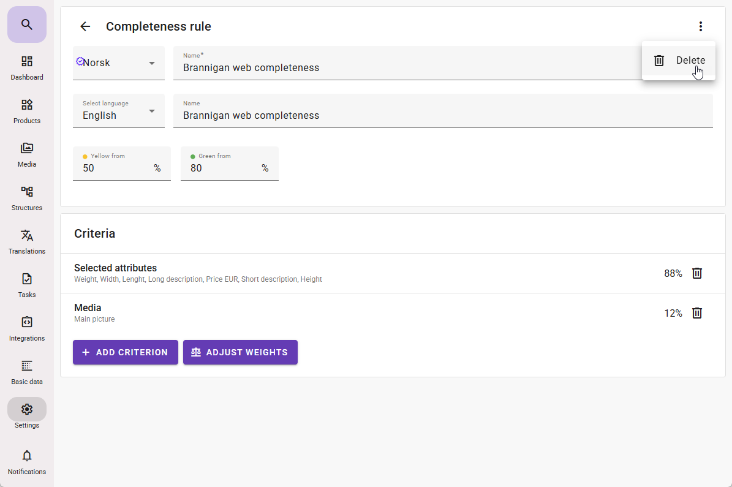Open the three-dot more options menu
Screen dimensions: 732x487
pyautogui.click(x=700, y=26)
